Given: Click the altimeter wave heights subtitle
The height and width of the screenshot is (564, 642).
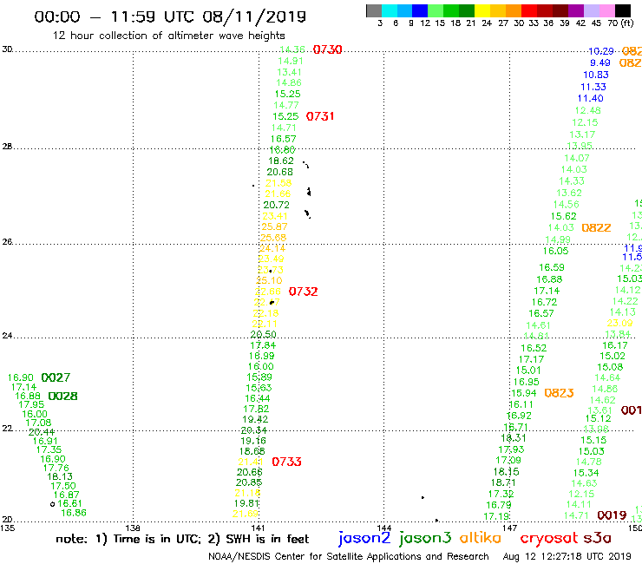Looking at the screenshot, I should 168,36.
